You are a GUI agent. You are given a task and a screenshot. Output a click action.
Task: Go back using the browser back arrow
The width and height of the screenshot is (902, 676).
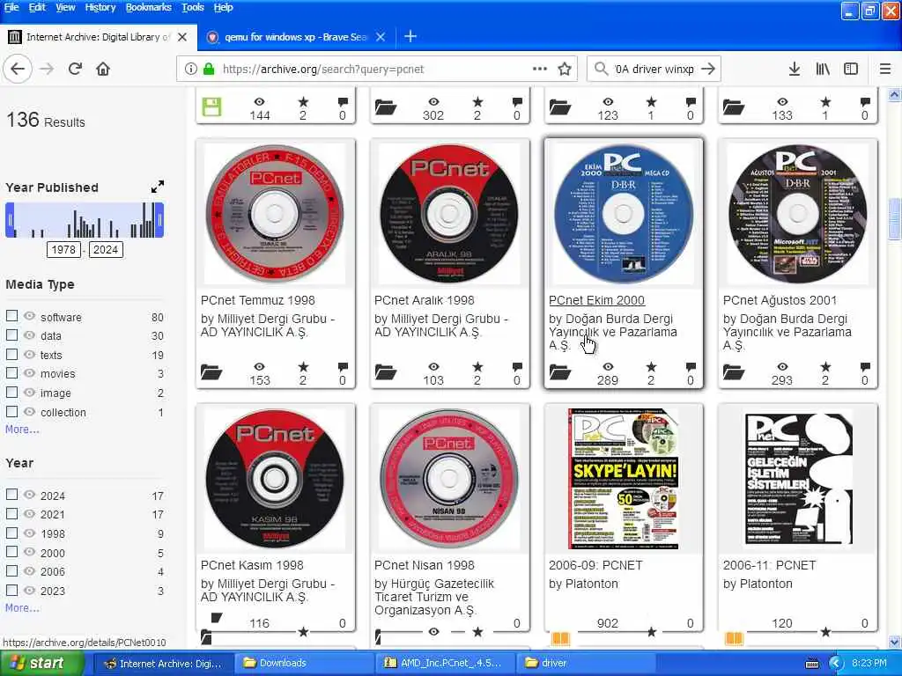coord(18,69)
